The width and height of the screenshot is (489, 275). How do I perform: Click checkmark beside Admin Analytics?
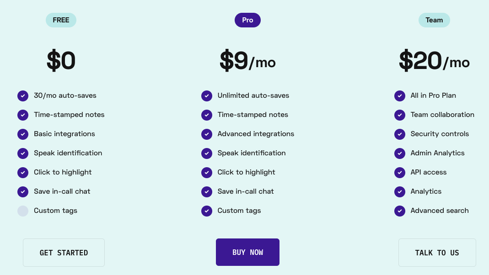pyautogui.click(x=400, y=153)
